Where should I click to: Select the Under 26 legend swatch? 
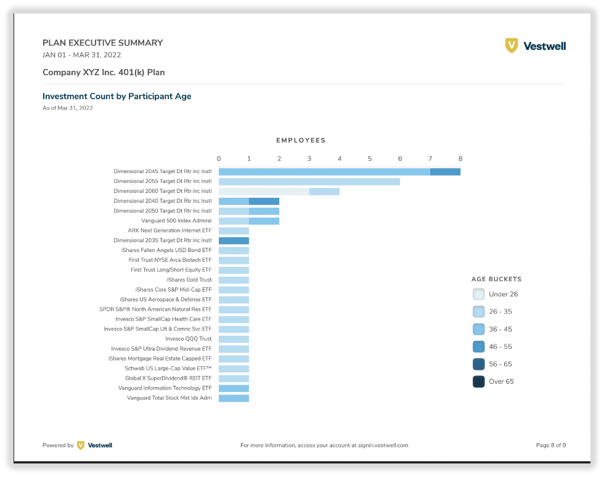(x=478, y=295)
